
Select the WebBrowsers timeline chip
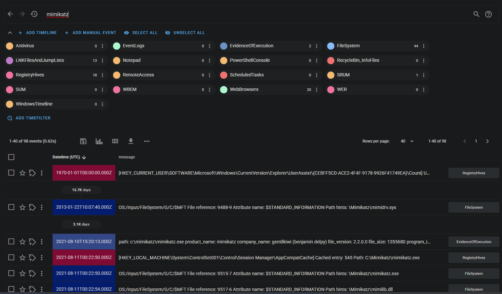click(244, 90)
